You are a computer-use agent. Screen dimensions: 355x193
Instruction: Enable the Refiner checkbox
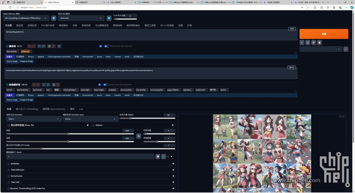[94, 125]
